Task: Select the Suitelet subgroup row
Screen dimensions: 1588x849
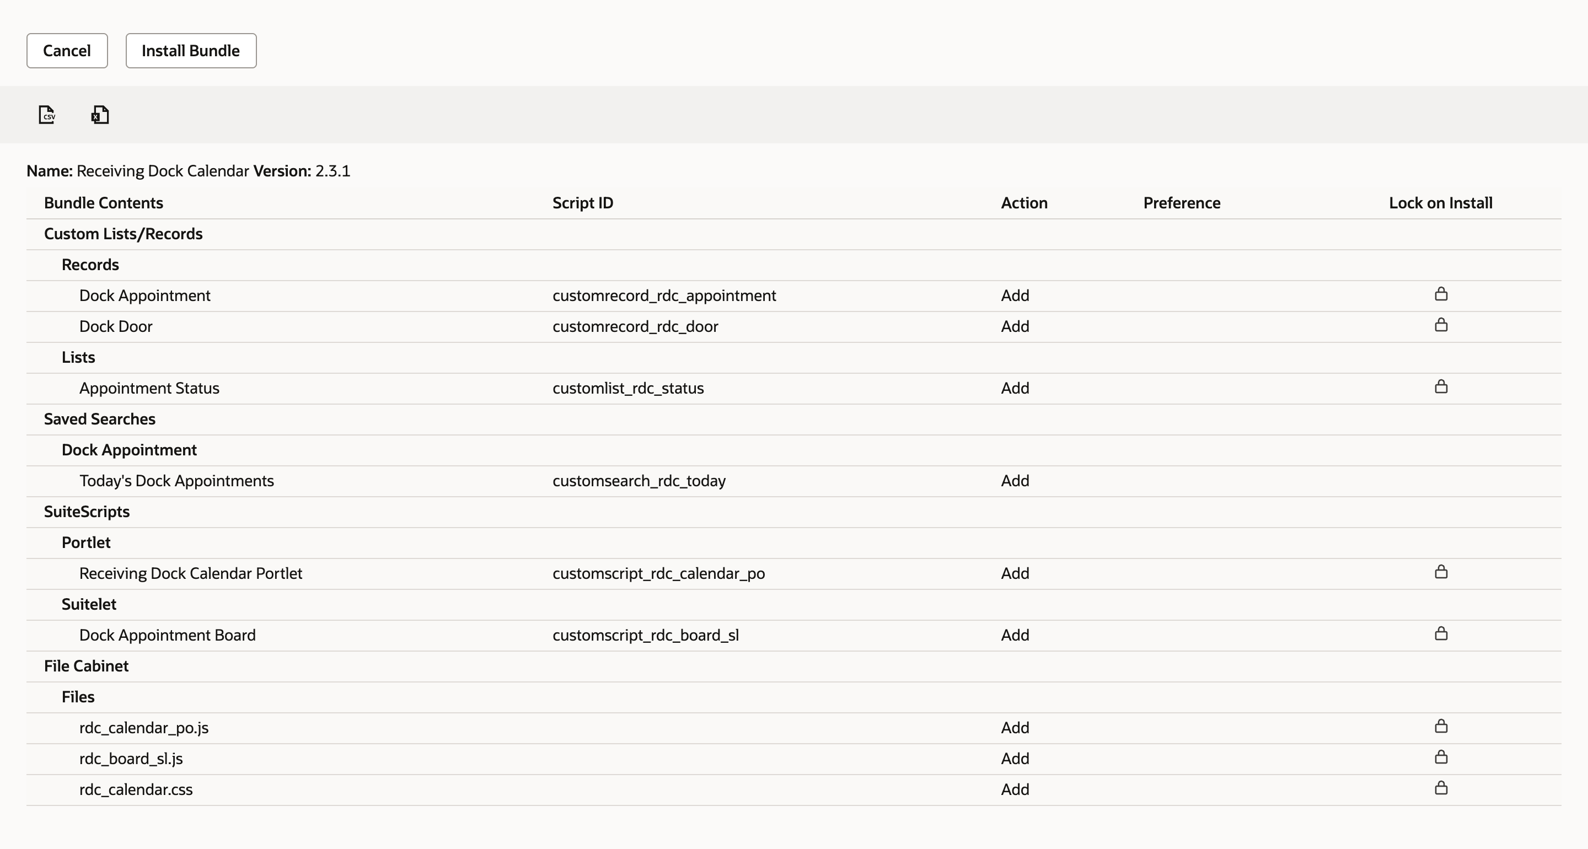Action: pyautogui.click(x=794, y=604)
